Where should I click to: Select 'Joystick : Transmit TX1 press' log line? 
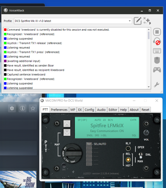[x=32, y=52]
